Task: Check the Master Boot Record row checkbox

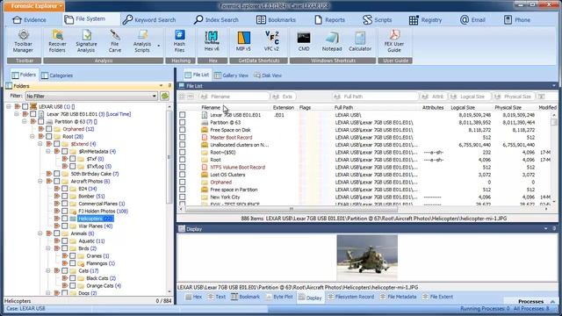Action: point(183,137)
